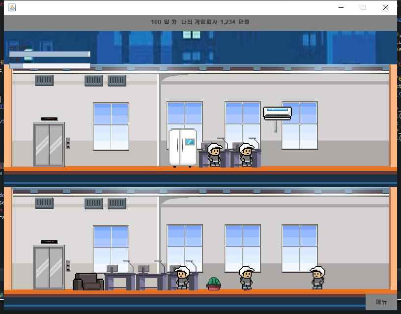The height and width of the screenshot is (314, 401).
Task: Click the cactus pot on the lower floor
Action: click(214, 283)
